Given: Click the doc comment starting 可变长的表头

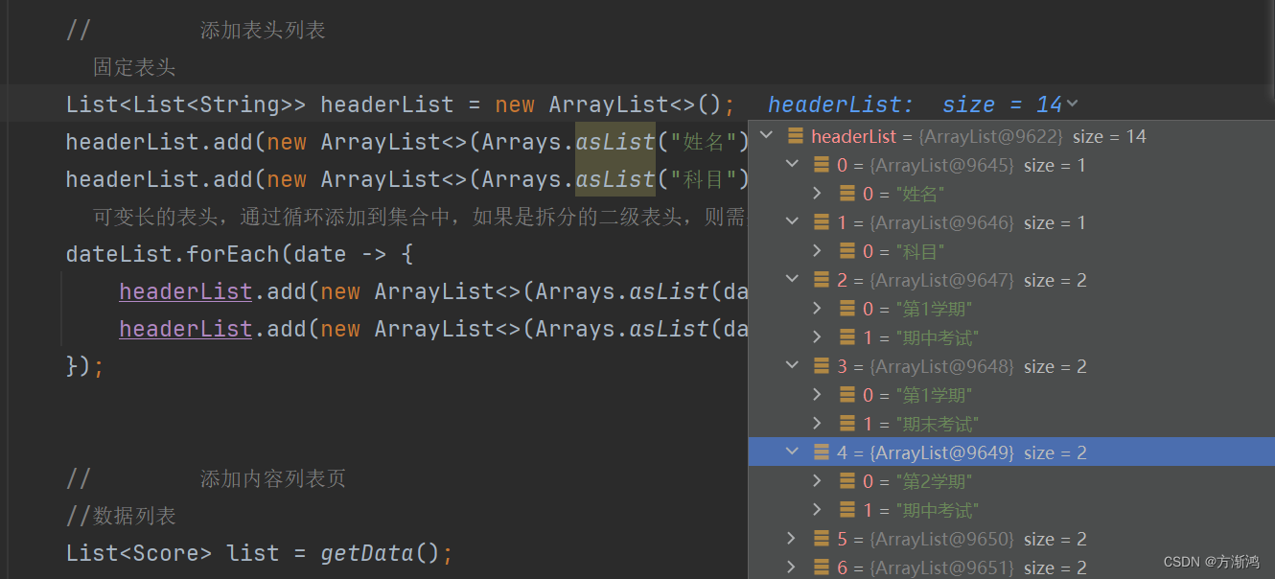Looking at the screenshot, I should [419, 217].
